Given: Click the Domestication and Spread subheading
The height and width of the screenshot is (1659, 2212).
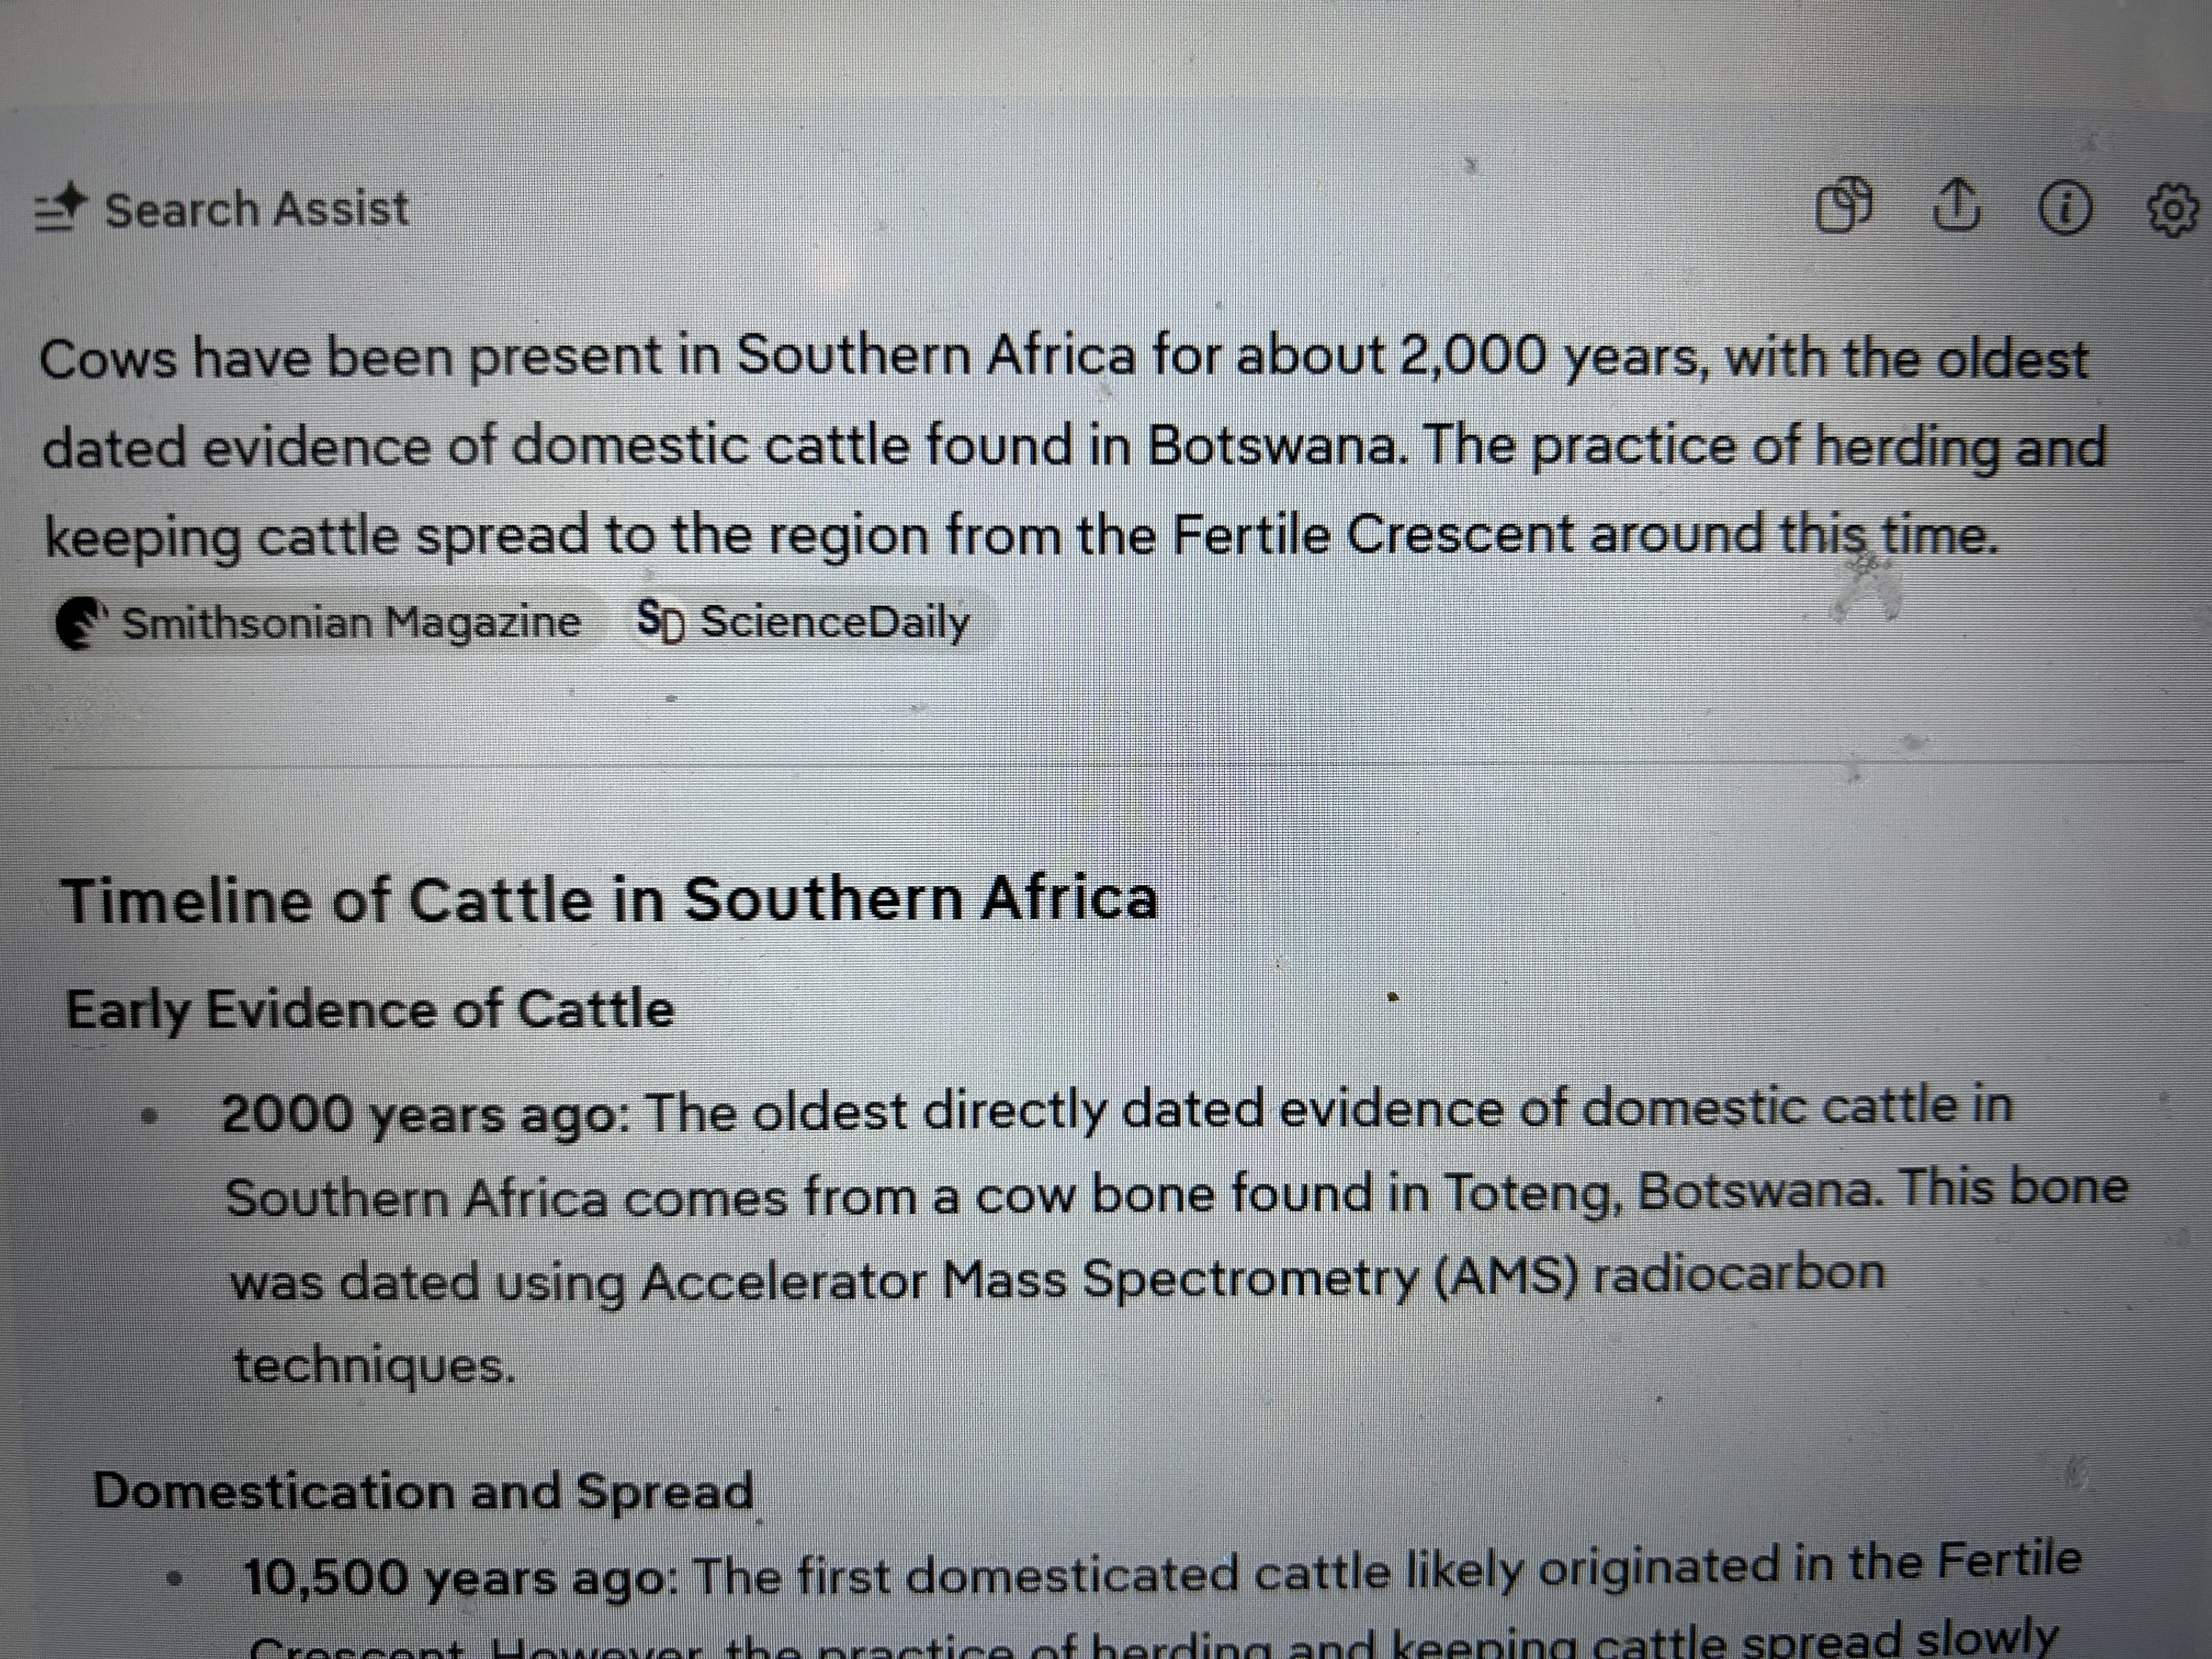Looking at the screenshot, I should (423, 1491).
